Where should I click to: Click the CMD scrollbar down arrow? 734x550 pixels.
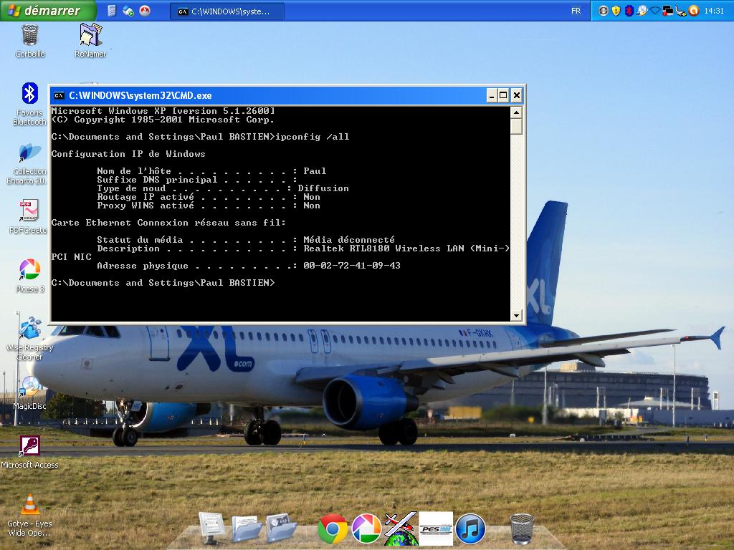[516, 315]
